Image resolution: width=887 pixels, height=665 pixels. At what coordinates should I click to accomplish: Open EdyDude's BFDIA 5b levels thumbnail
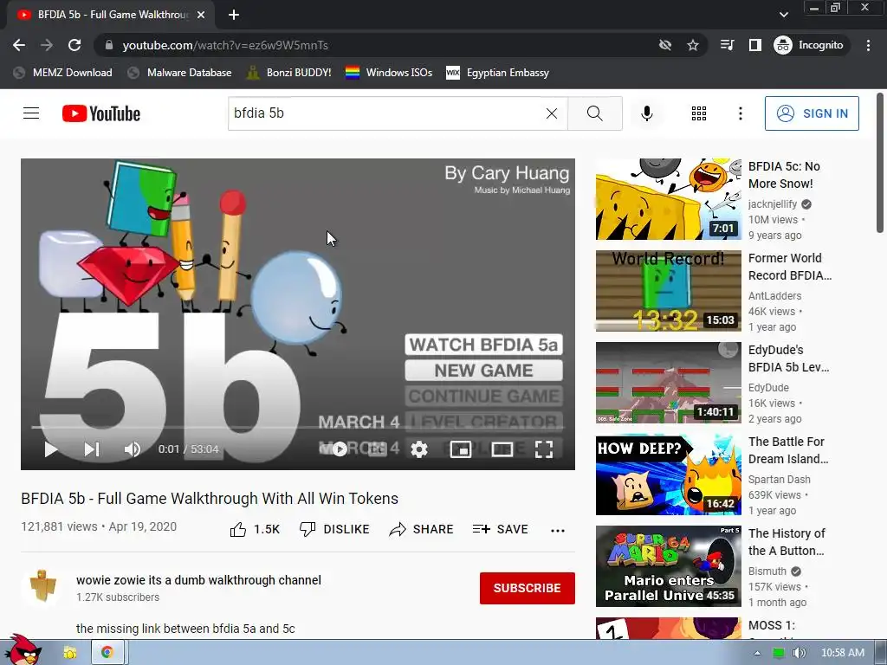[x=668, y=383]
